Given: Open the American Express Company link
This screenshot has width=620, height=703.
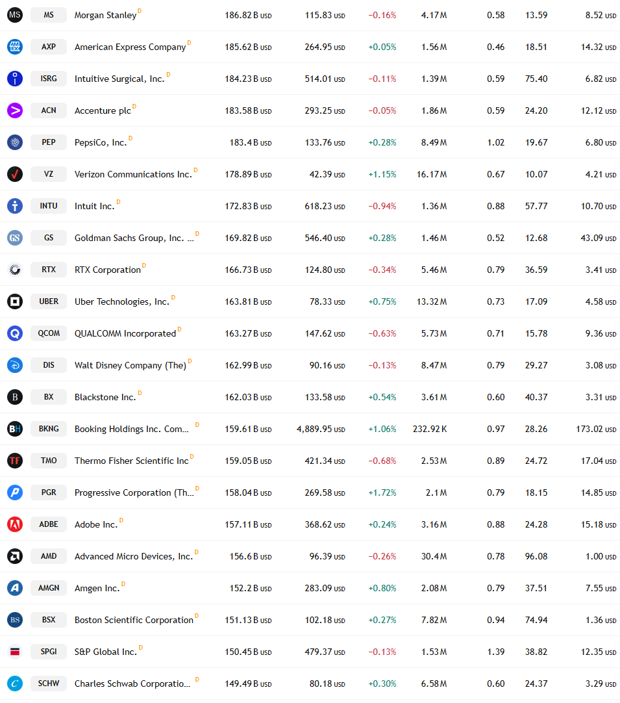Looking at the screenshot, I should pos(130,47).
